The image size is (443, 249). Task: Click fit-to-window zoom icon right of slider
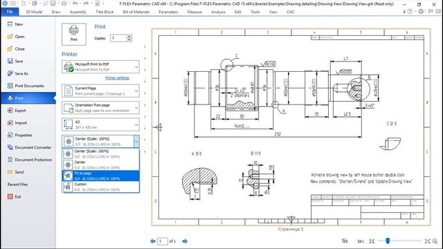click(427, 241)
